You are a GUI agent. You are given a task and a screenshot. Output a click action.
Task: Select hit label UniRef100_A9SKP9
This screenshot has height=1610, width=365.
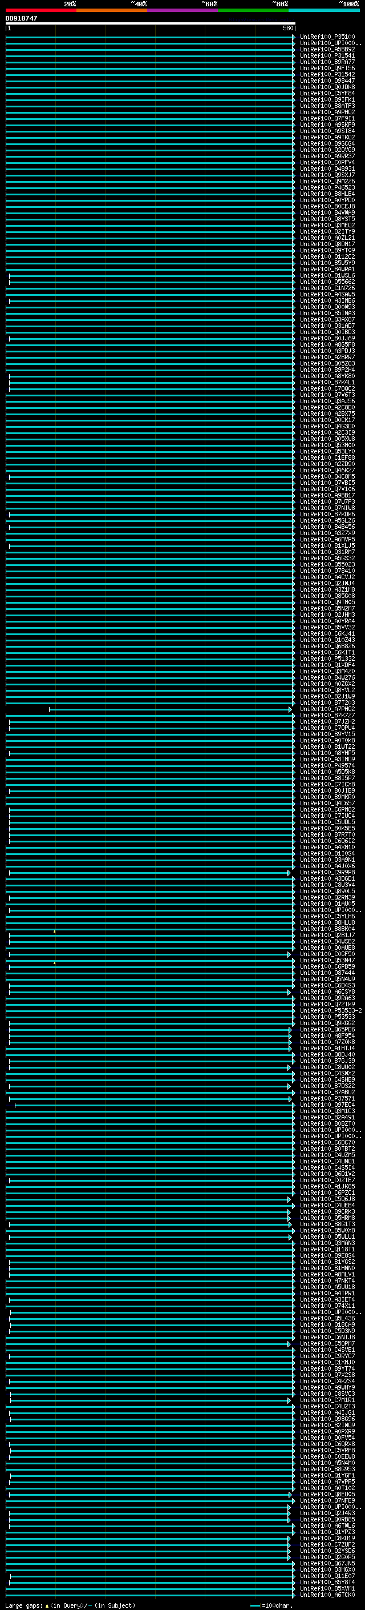click(327, 125)
